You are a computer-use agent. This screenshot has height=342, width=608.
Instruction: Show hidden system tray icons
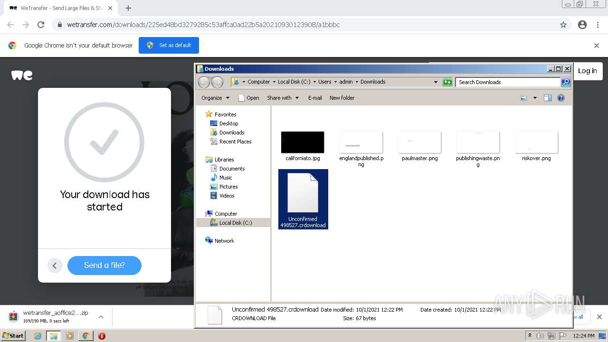coord(530,336)
